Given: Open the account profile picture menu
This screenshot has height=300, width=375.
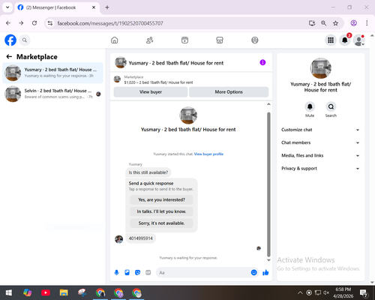Looking at the screenshot, I should click(358, 40).
